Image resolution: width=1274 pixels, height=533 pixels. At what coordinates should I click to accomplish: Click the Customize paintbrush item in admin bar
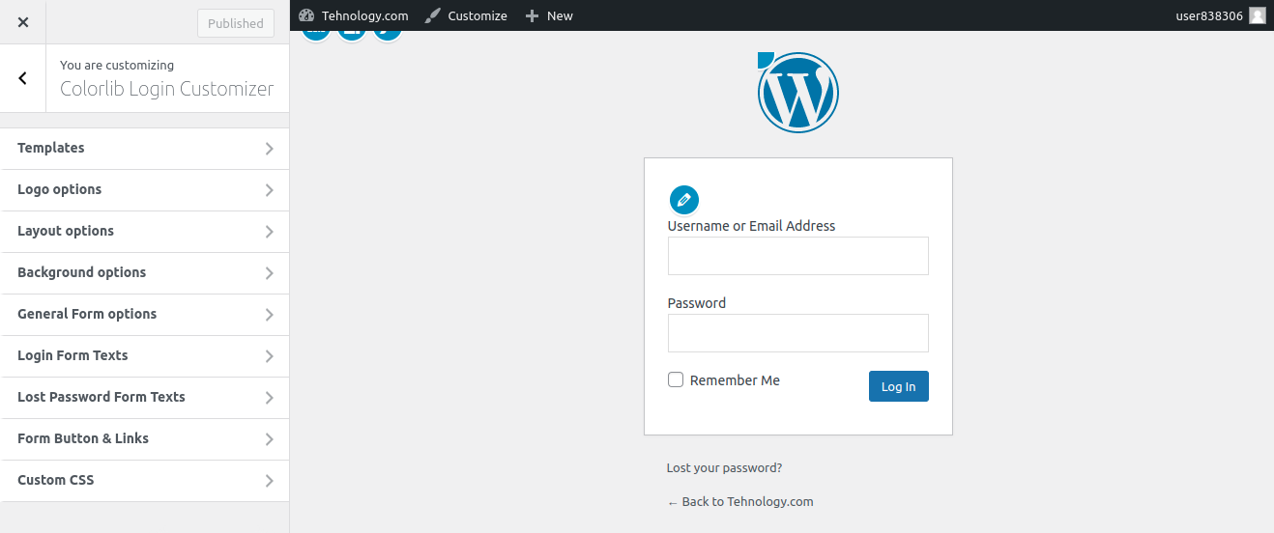(466, 15)
